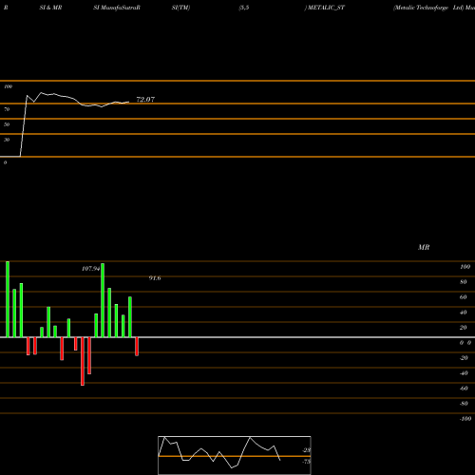Open the mini oscillator chart thumbnail at the bottom
The height and width of the screenshot is (475, 475).
(x=235, y=455)
